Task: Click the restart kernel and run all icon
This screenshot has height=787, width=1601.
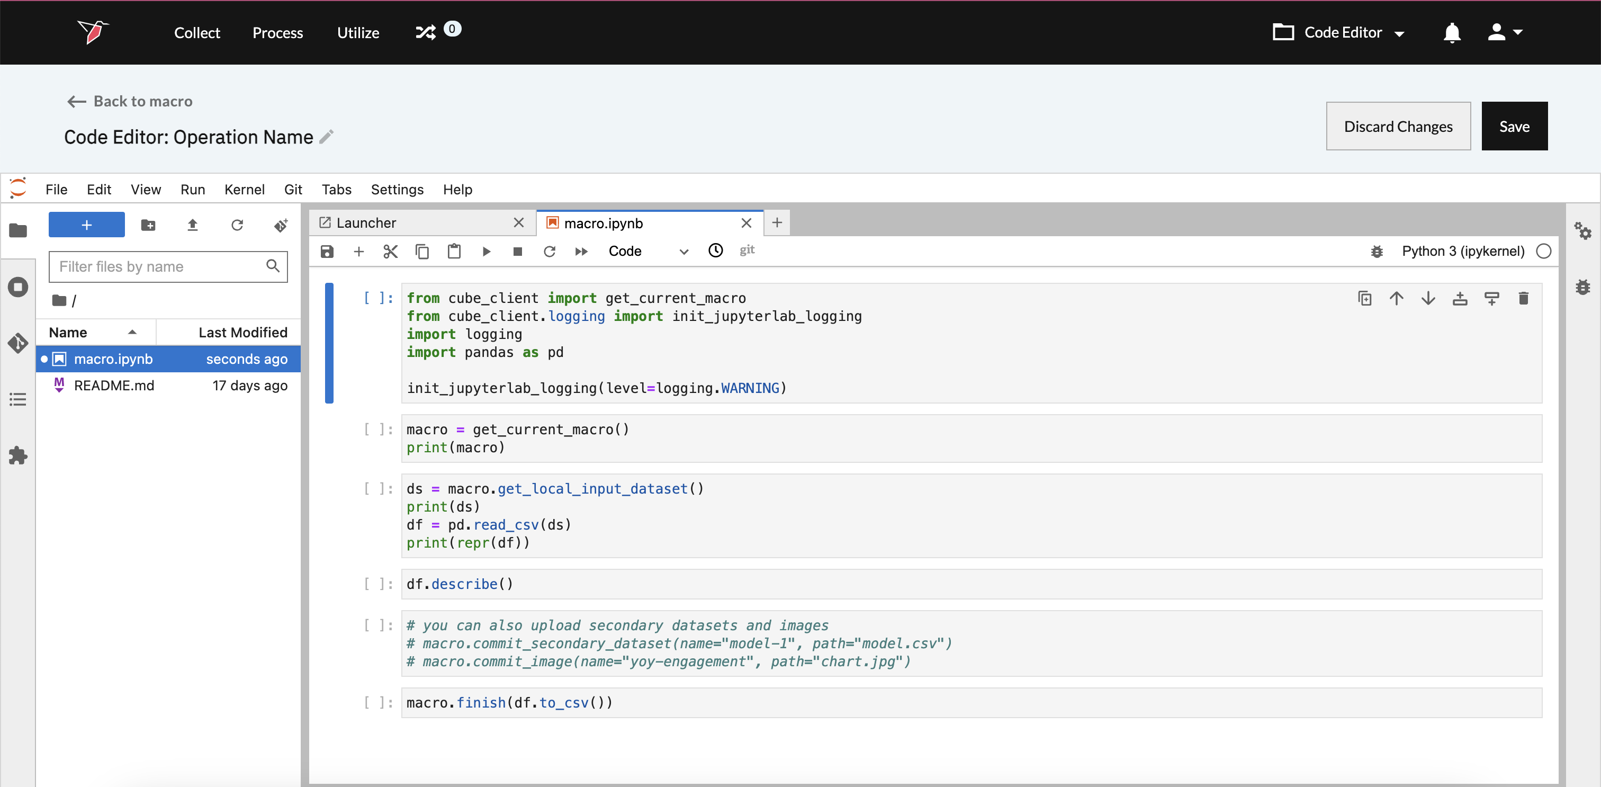Action: 581,251
